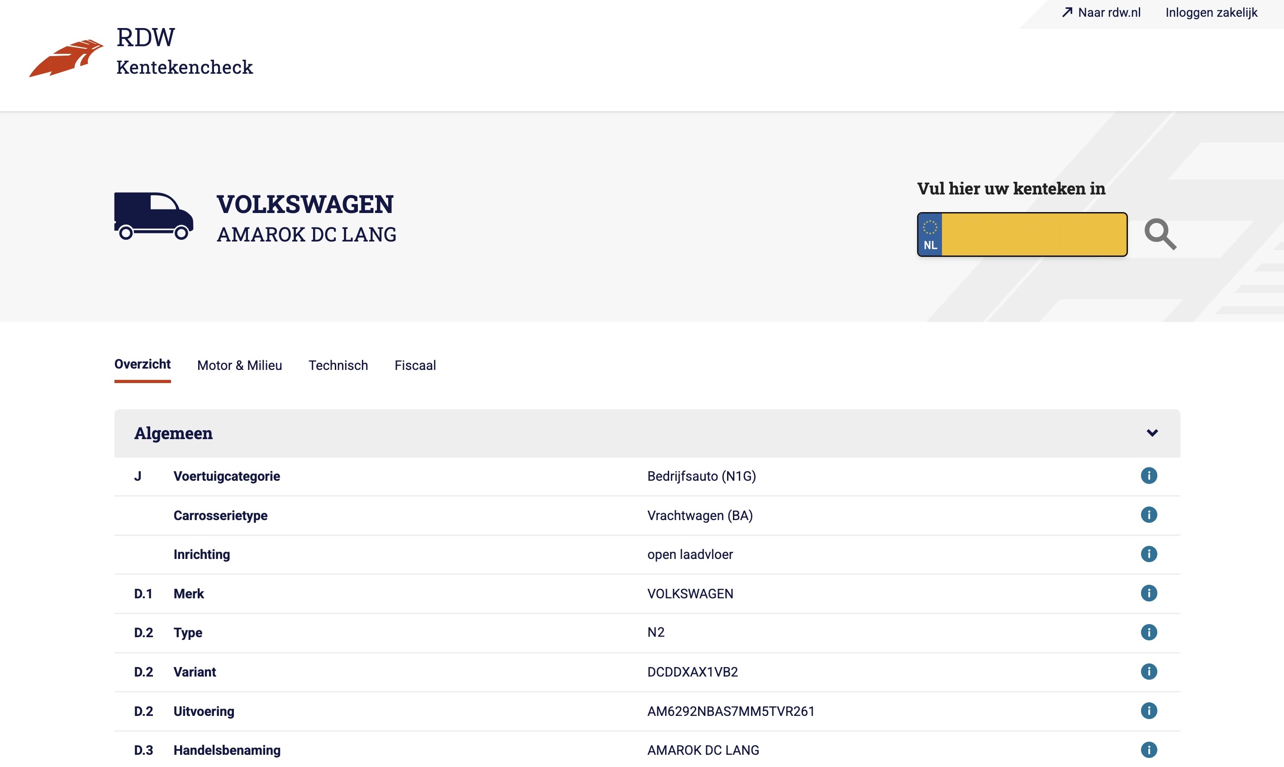Click Inloggen zakelijk link
Viewport: 1284px width, 767px height.
[x=1211, y=12]
